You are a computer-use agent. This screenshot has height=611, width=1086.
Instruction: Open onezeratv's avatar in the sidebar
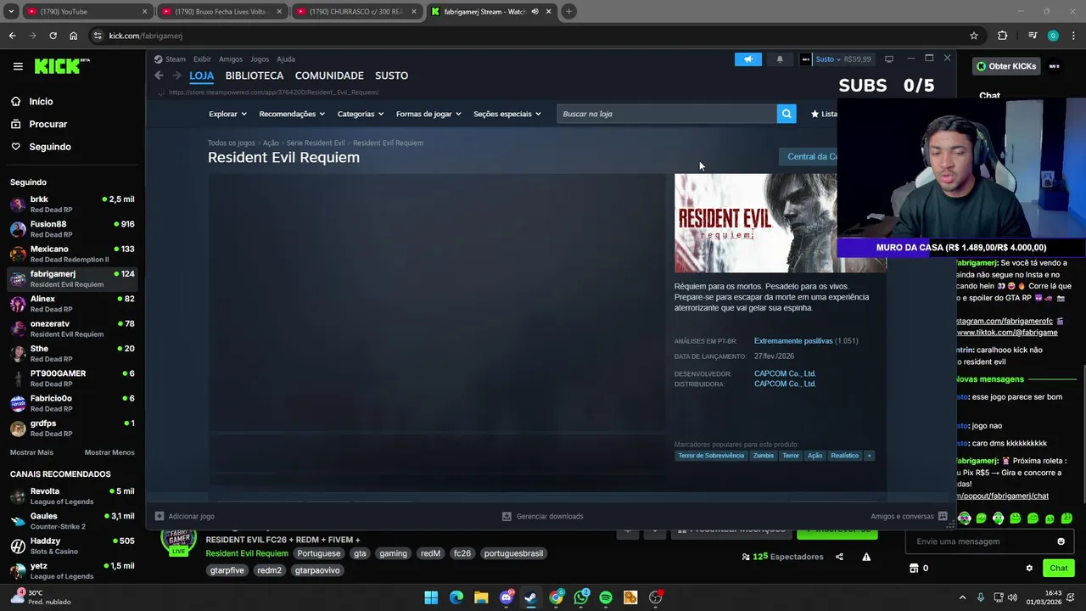(18, 328)
